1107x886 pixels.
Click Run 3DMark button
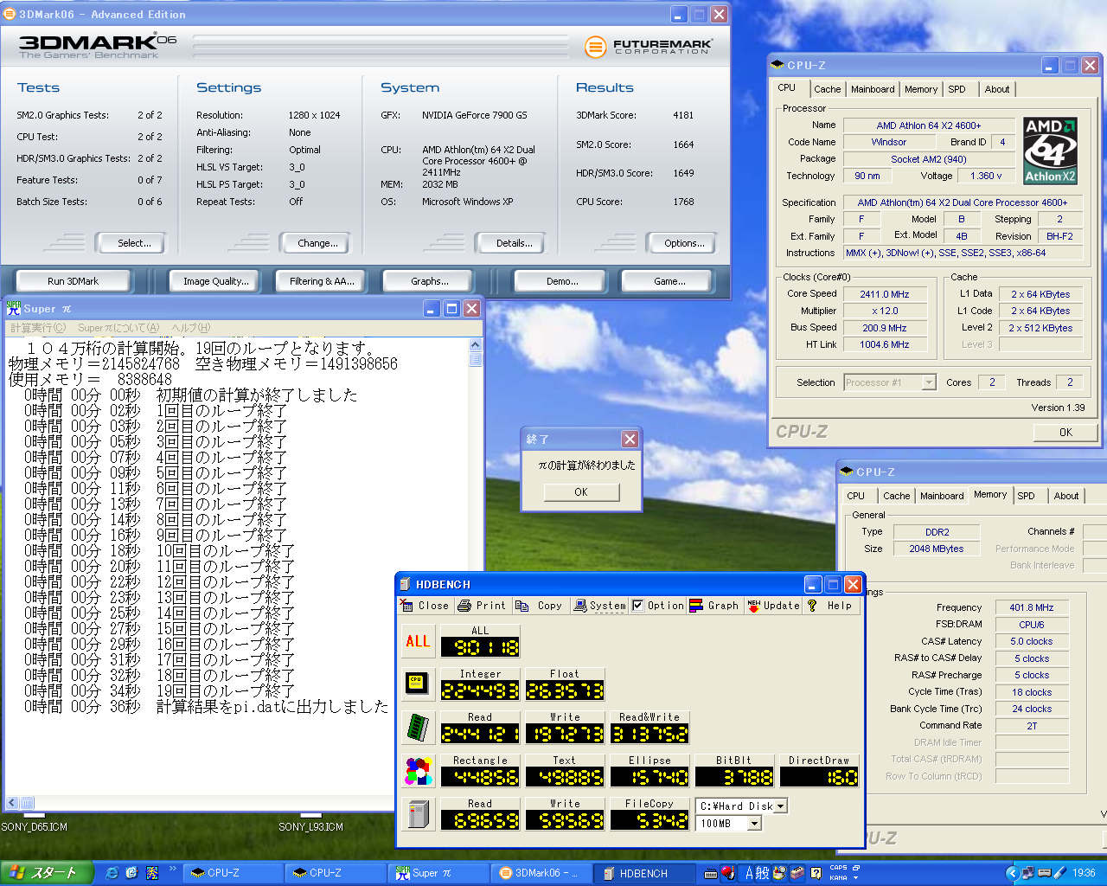click(73, 281)
